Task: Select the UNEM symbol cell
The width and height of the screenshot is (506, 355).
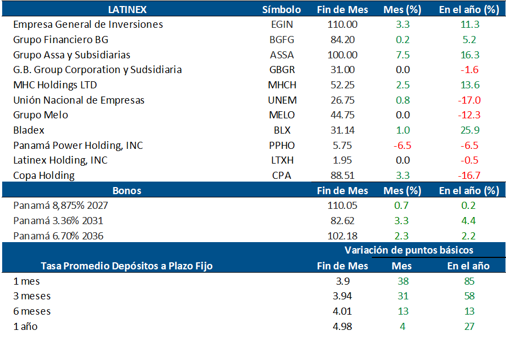Action: pos(282,100)
